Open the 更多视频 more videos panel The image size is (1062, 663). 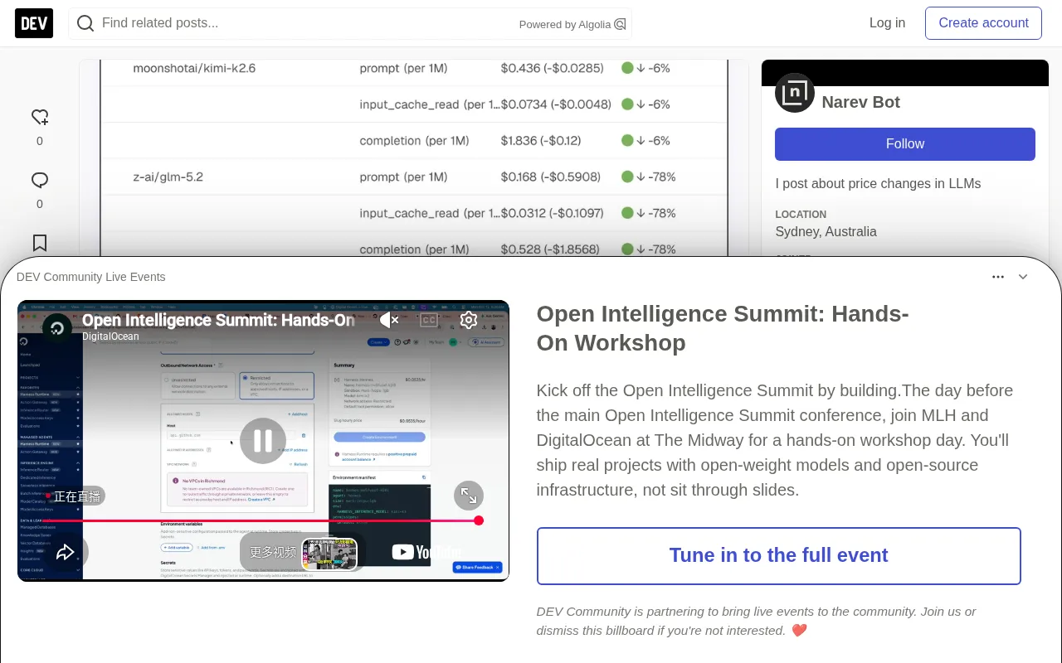302,553
